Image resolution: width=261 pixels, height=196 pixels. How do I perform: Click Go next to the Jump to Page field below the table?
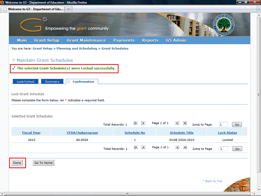[237, 149]
